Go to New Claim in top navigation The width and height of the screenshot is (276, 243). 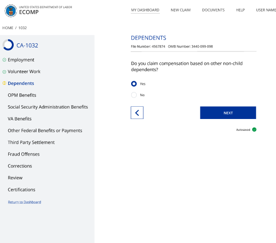click(x=181, y=10)
